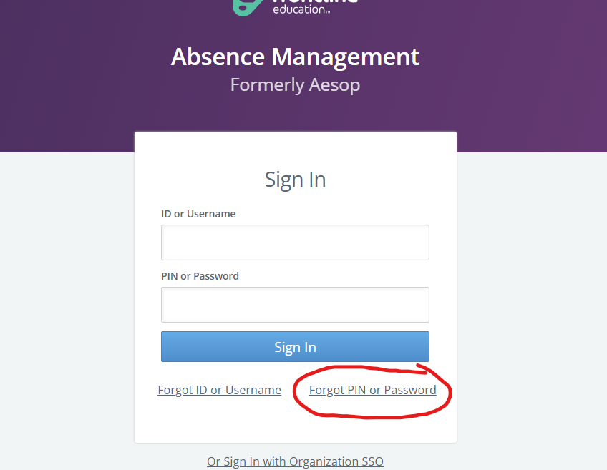The width and height of the screenshot is (607, 470).
Task: Click the Absence Management heading
Action: pos(295,57)
